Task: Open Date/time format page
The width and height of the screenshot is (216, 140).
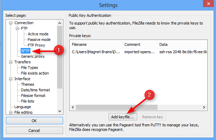Action: point(35,90)
